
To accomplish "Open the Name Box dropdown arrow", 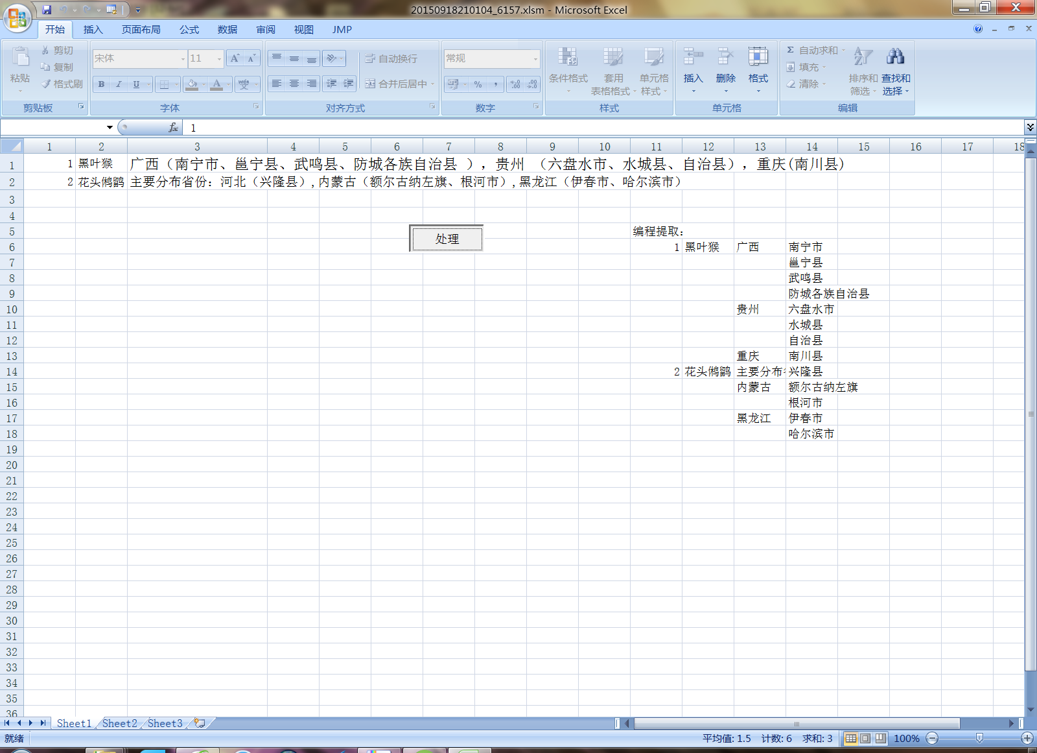I will (x=110, y=128).
